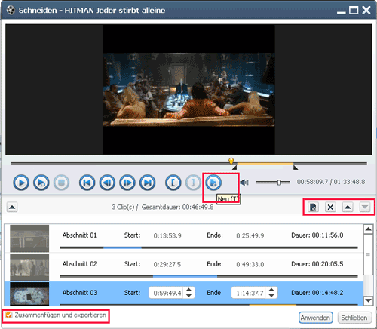Click the Play button
Image resolution: width=377 pixels, height=329 pixels.
21,183
